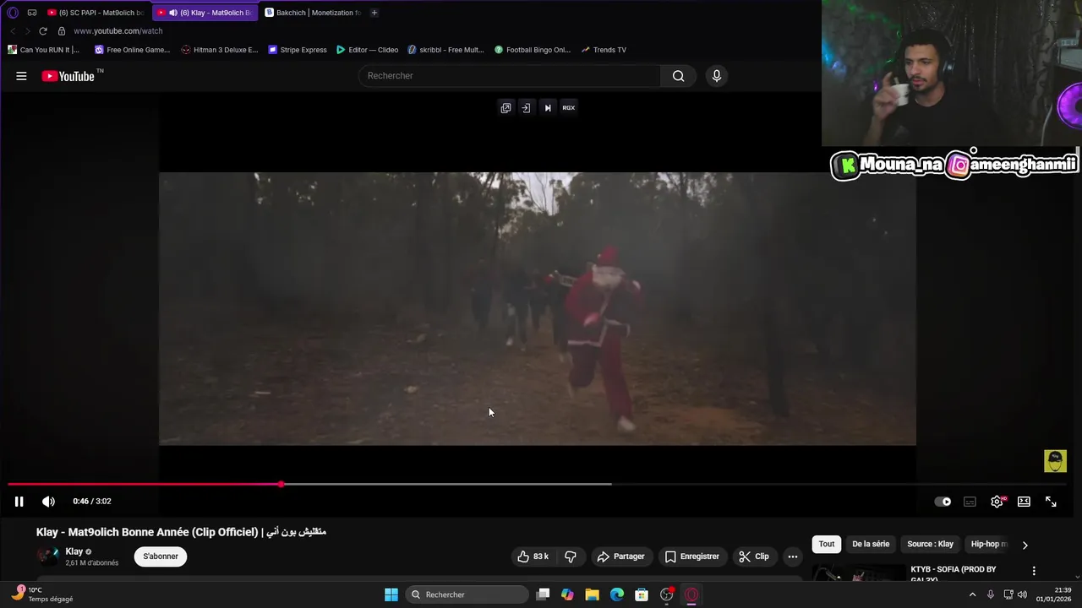1082x608 pixels.
Task: Click Enregistrer to save video
Action: 691,556
